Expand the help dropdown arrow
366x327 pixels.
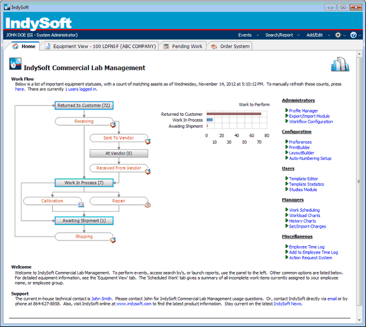(x=360, y=35)
